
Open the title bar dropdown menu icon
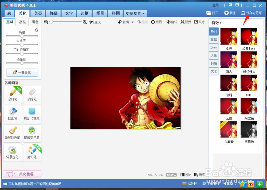point(237,5)
